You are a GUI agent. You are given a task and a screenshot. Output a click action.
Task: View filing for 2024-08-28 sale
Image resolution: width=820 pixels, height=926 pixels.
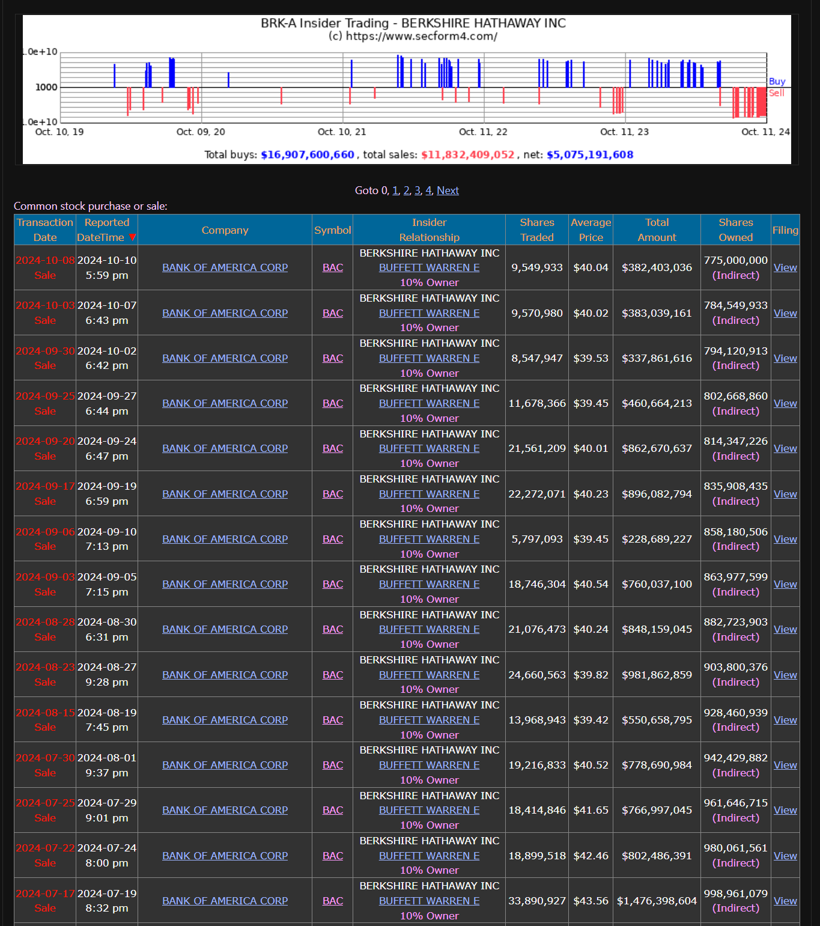point(785,629)
